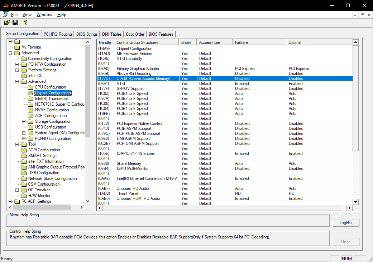The width and height of the screenshot is (373, 262).
Task: Click the LogFile button
Action: 346,223
